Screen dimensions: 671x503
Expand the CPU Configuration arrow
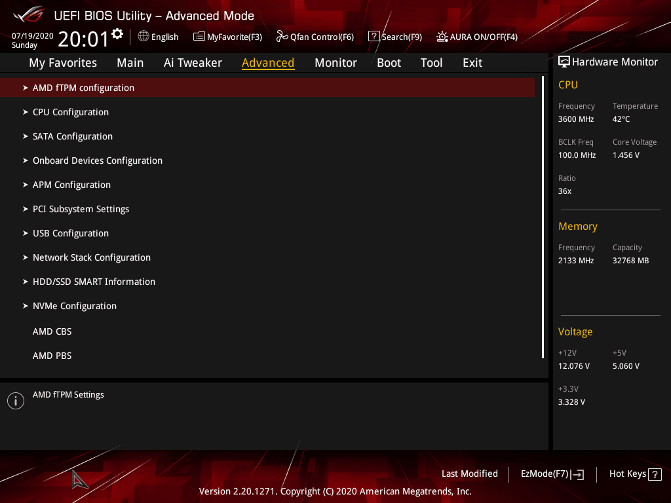pyautogui.click(x=26, y=112)
